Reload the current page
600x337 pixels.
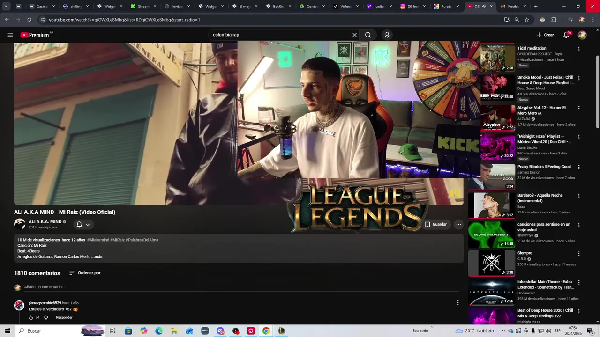[29, 20]
